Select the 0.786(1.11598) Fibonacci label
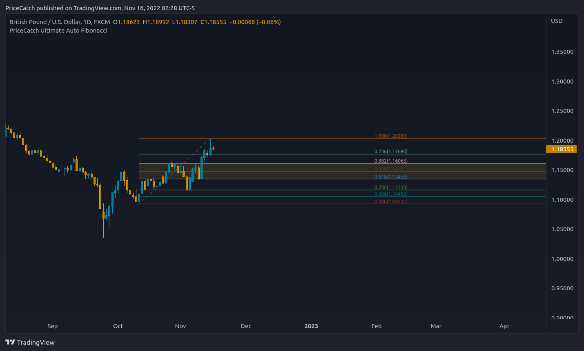 pos(391,188)
